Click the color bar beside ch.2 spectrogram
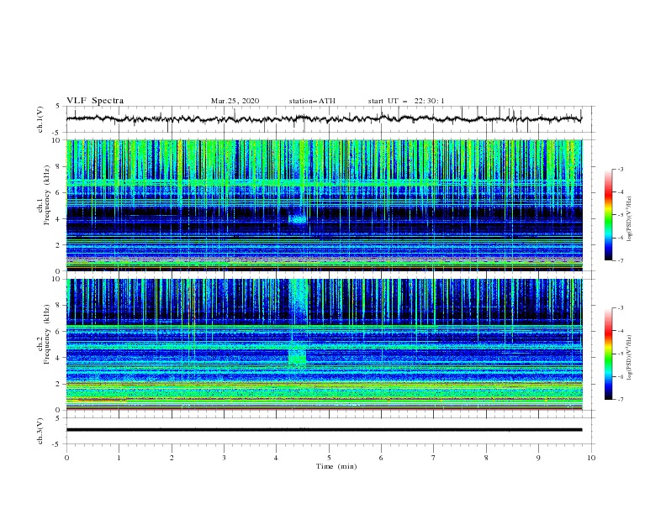The height and width of the screenshot is (514, 666). coord(608,354)
